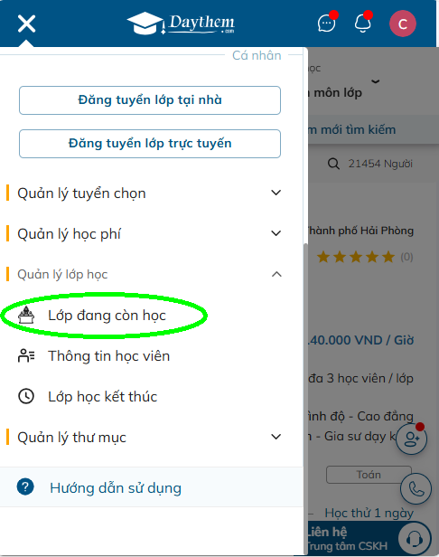This screenshot has height=557, width=439.
Task: Click the search magnifier icon
Action: click(333, 164)
